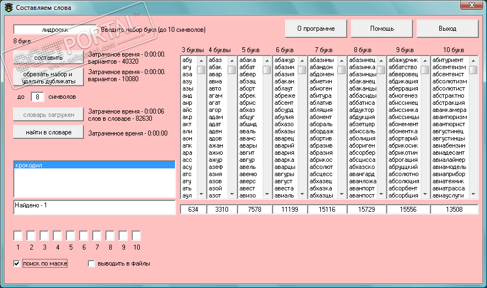The width and height of the screenshot is (487, 288).
Task: Enable the 'поиск по маске' checkbox
Action: pyautogui.click(x=17, y=264)
